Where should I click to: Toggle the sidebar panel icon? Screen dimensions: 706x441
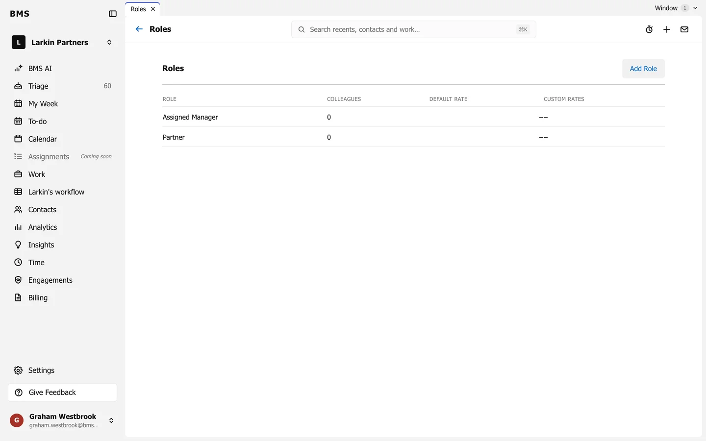(113, 14)
